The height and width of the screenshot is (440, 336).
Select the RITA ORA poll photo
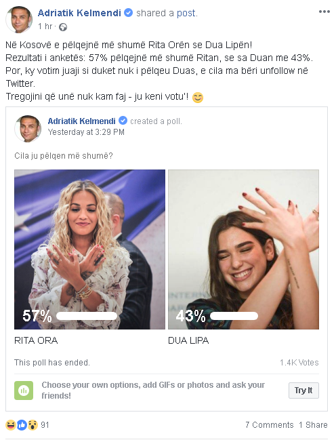click(89, 249)
